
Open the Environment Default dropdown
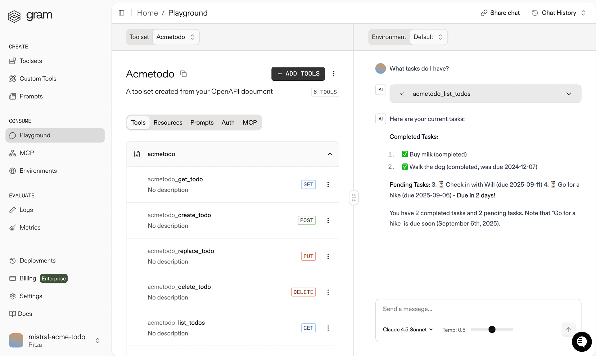[x=428, y=37]
